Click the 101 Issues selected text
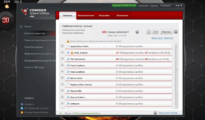The width and height of the screenshot is (205, 120). [x=115, y=32]
